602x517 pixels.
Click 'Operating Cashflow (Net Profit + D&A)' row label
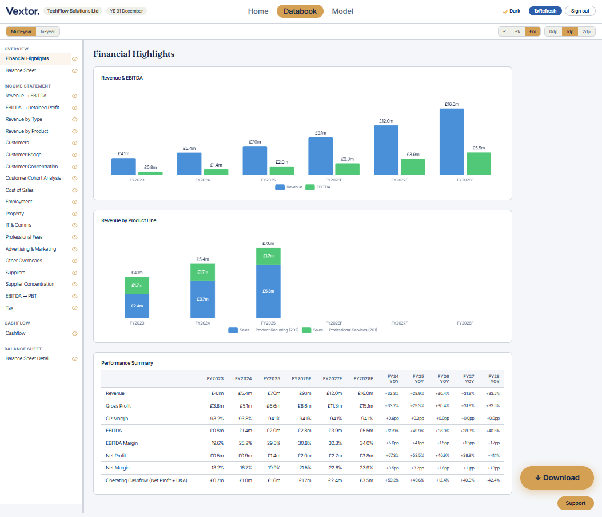click(146, 480)
